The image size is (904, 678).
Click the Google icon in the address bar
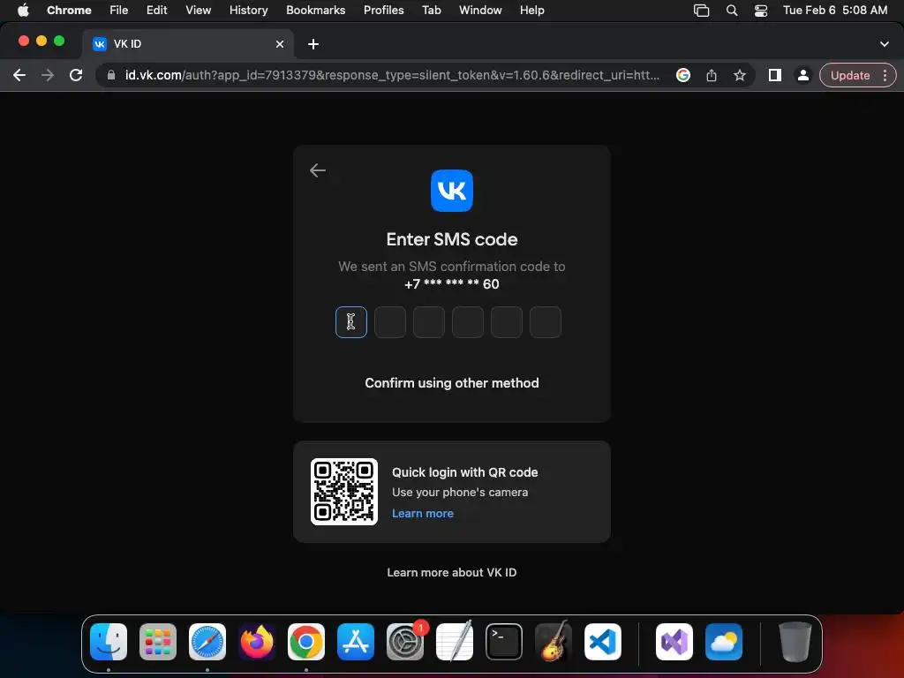coord(683,75)
